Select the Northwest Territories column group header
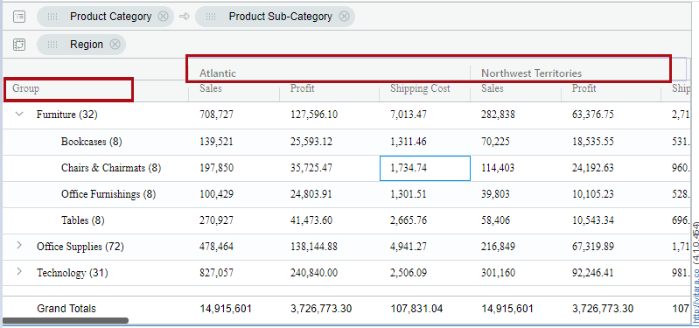The height and width of the screenshot is (328, 699). point(531,73)
